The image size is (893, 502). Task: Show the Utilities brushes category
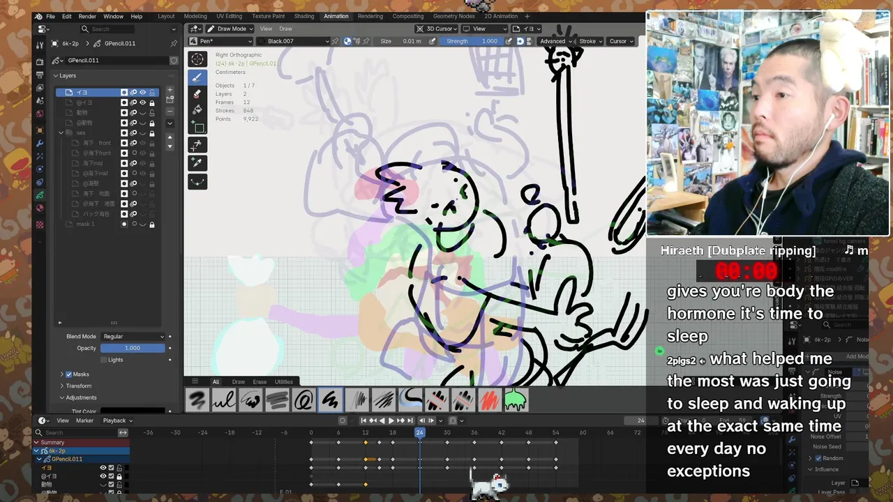pyautogui.click(x=284, y=381)
